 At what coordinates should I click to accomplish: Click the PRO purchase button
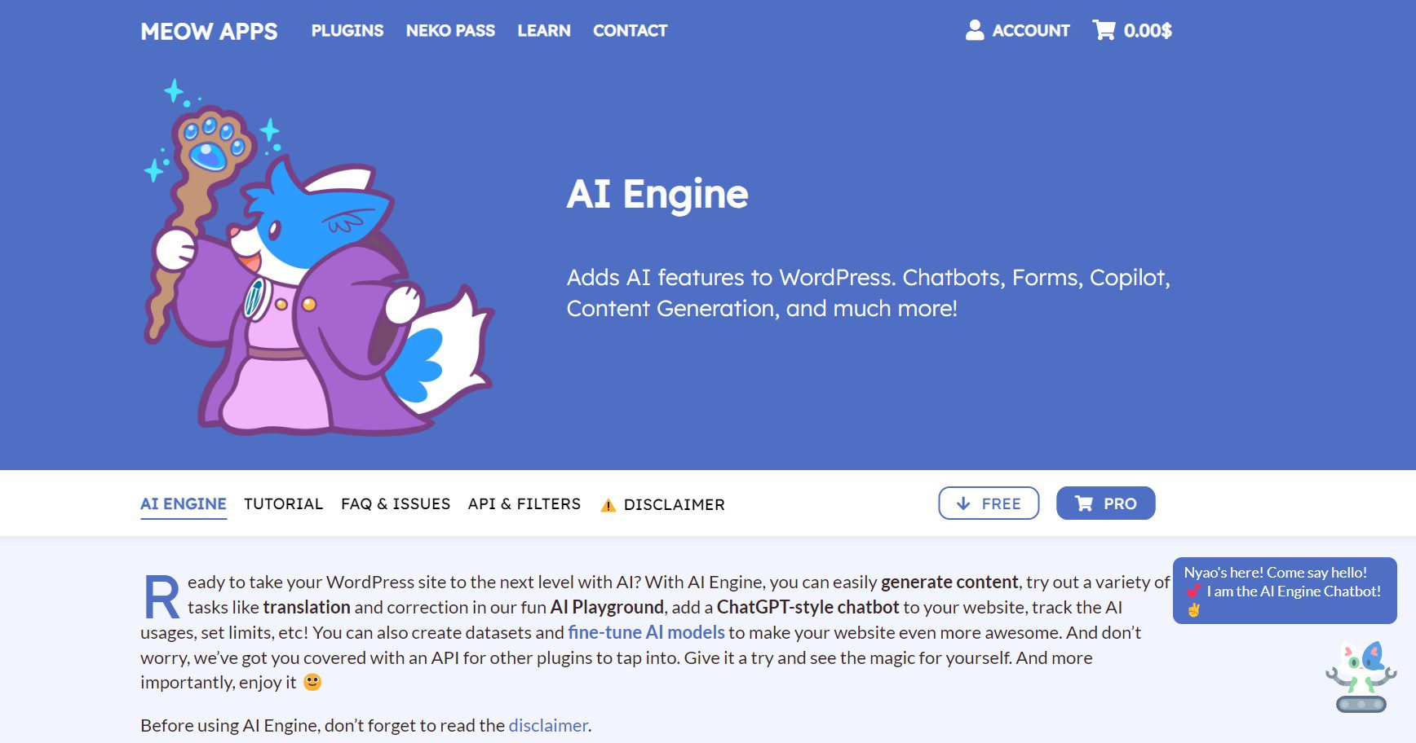pos(1105,503)
